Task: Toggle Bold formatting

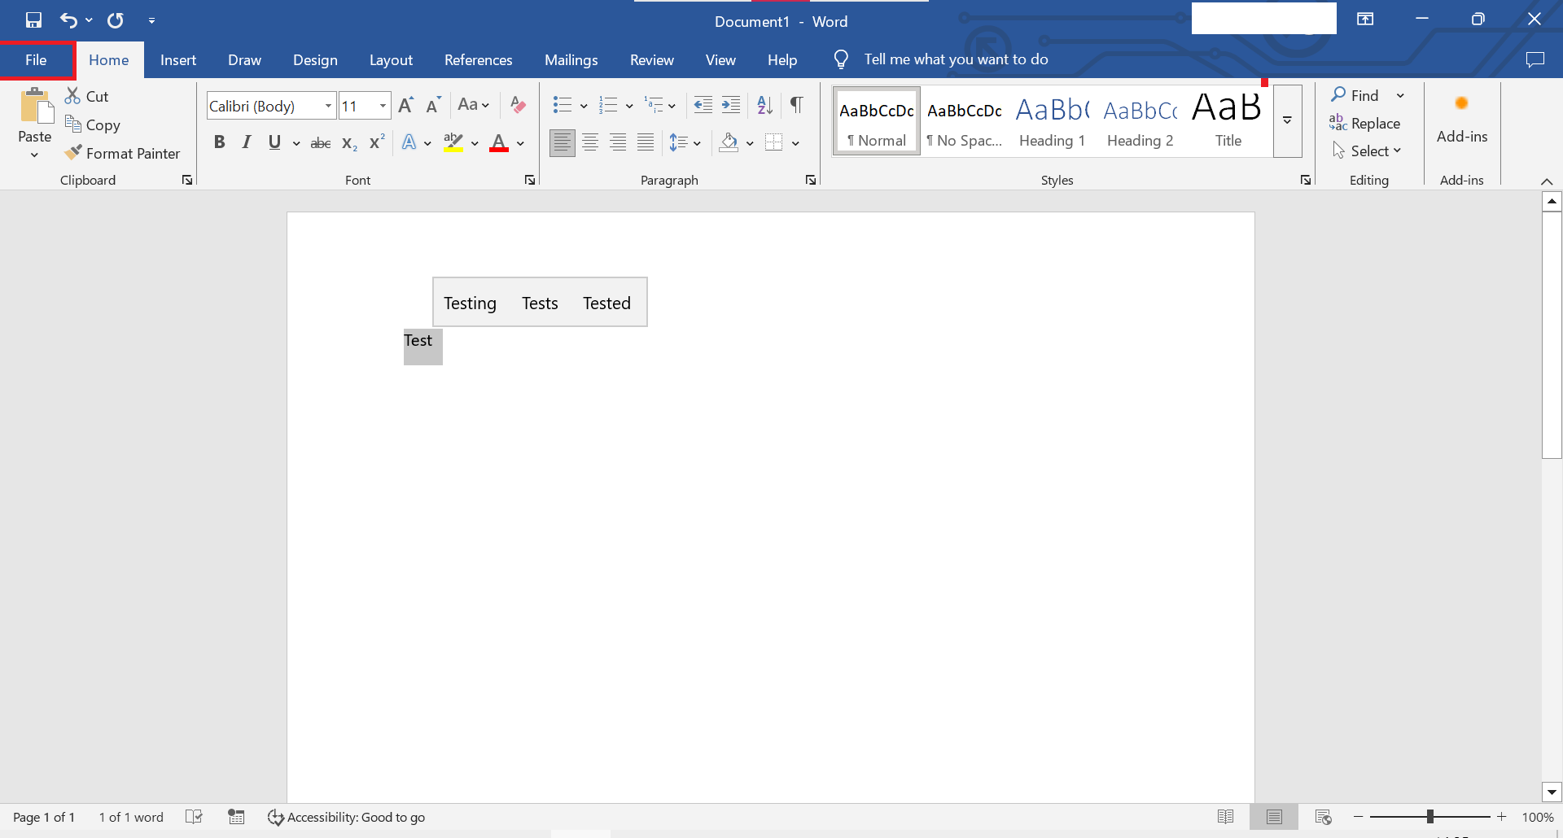Action: tap(219, 143)
